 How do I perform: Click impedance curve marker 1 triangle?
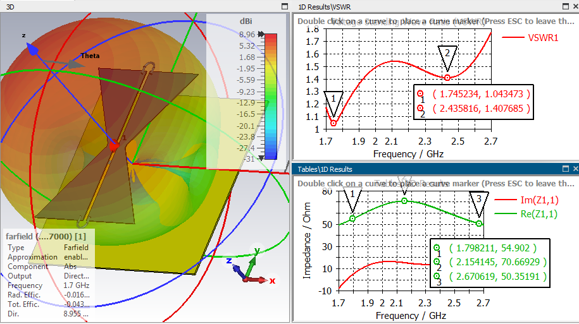[352, 199]
